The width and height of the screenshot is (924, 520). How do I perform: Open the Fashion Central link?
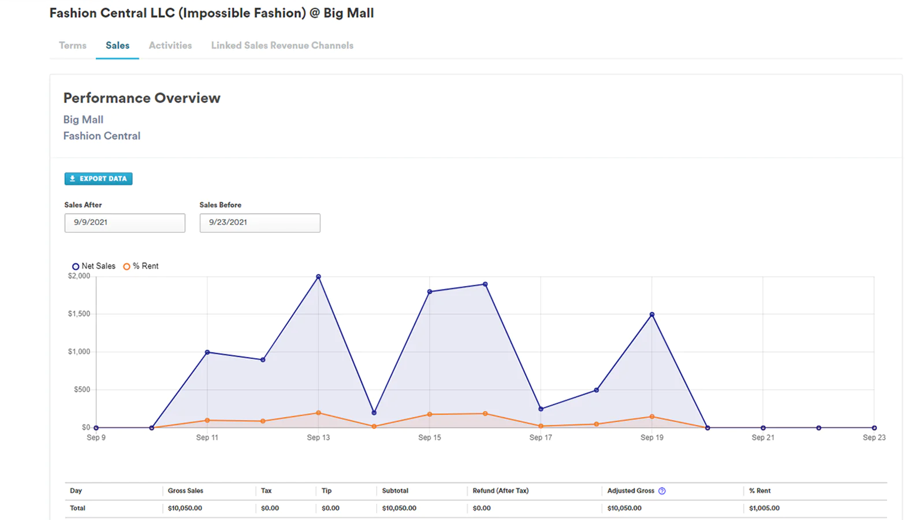(x=102, y=136)
